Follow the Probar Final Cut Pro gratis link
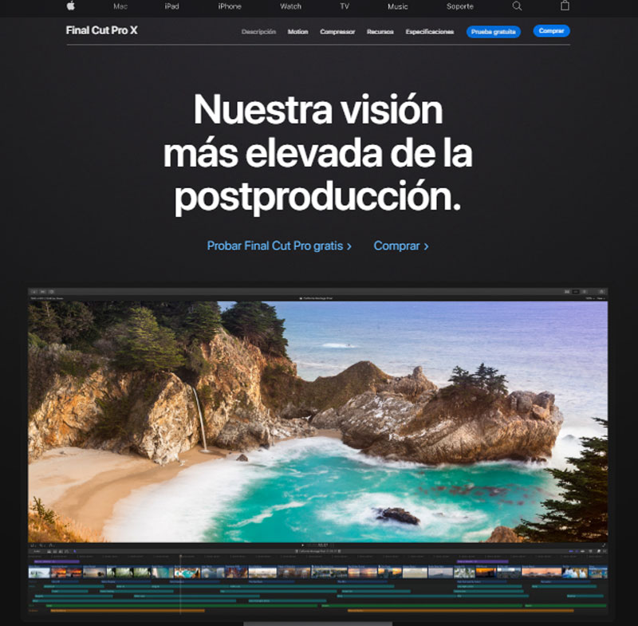Viewport: 638px width, 626px height. click(x=279, y=246)
